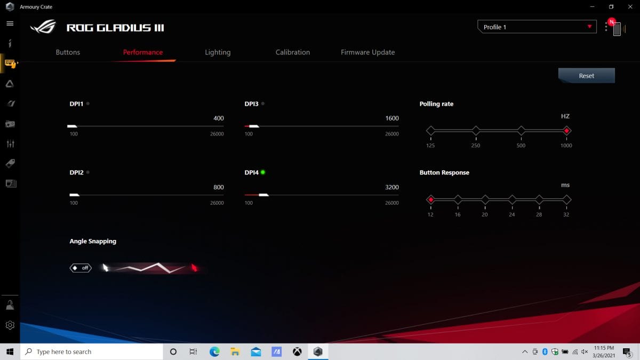Activate the DPI1 indicator dot
This screenshot has width=640, height=360.
(87, 104)
